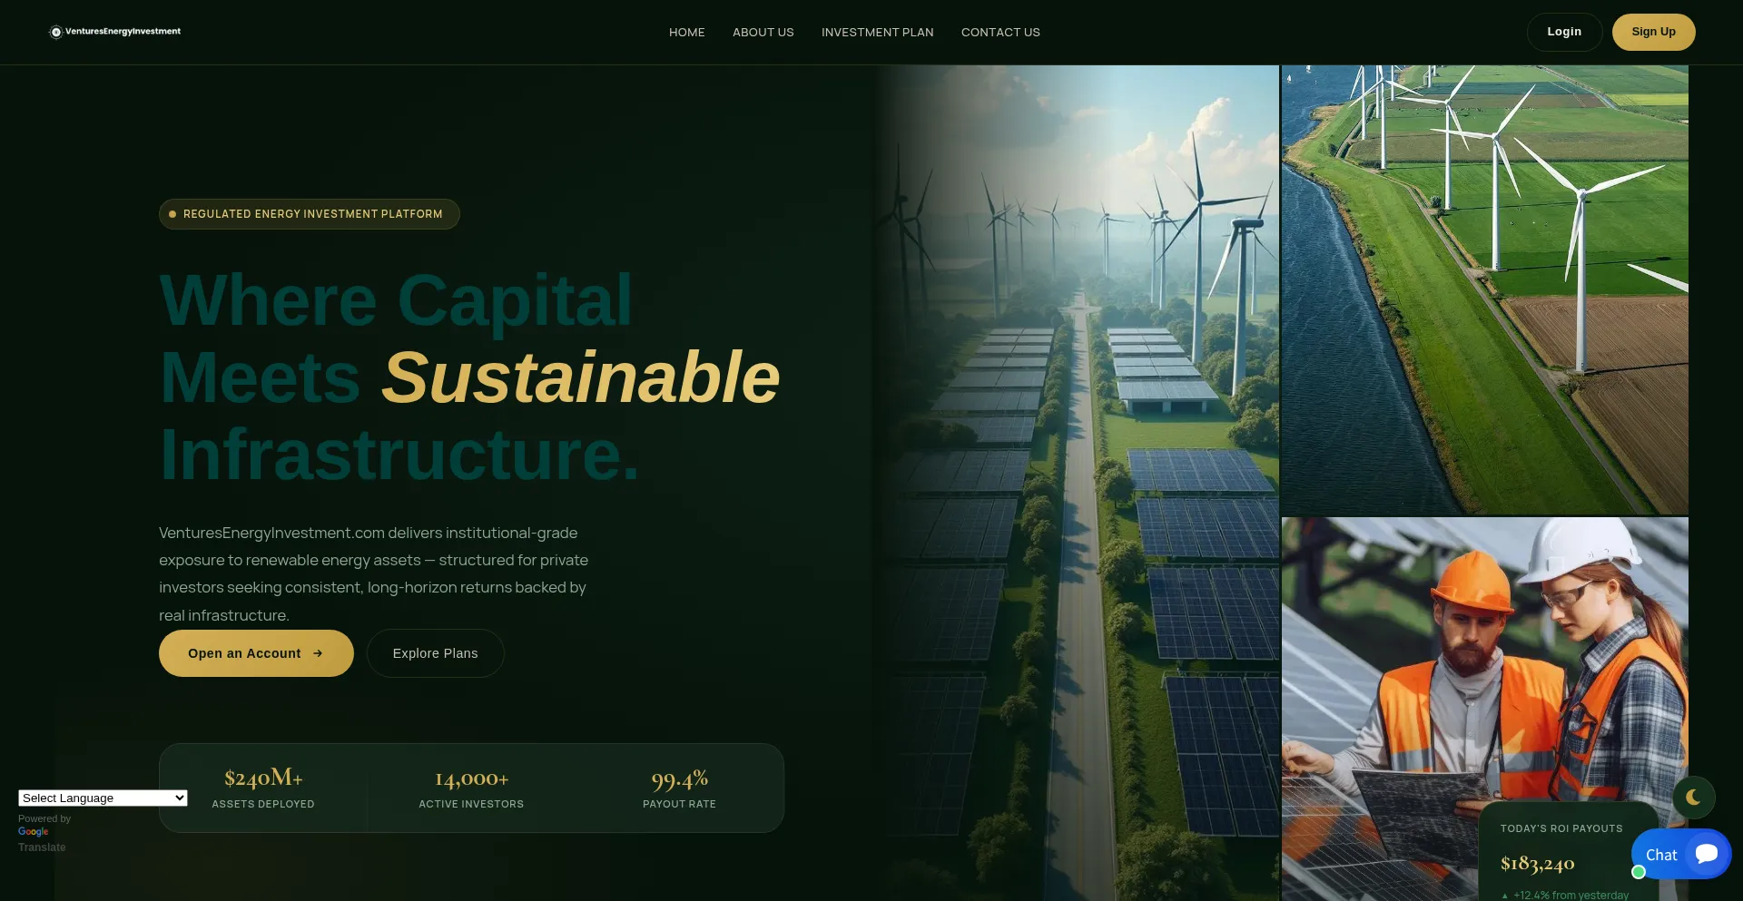Click the Explore Plans button
This screenshot has height=901, width=1743.
(x=435, y=653)
